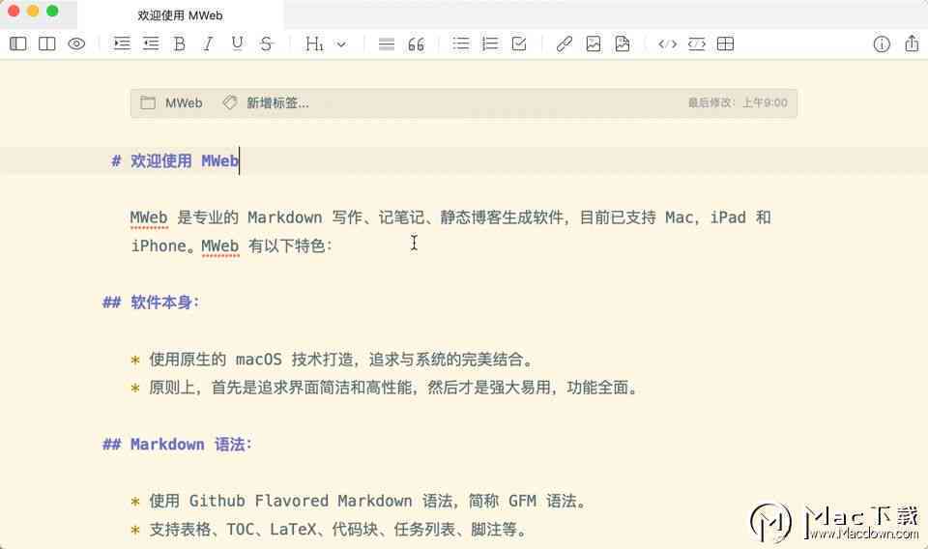Insert a code block
928x549 pixels.
(697, 43)
